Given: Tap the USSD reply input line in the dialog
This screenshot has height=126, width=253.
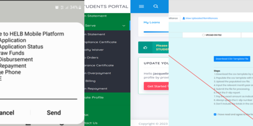Looking at the screenshot, I should pyautogui.click(x=38, y=99).
